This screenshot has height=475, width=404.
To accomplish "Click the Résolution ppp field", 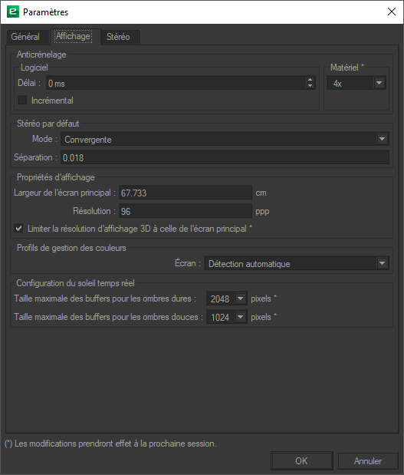I will click(x=186, y=211).
